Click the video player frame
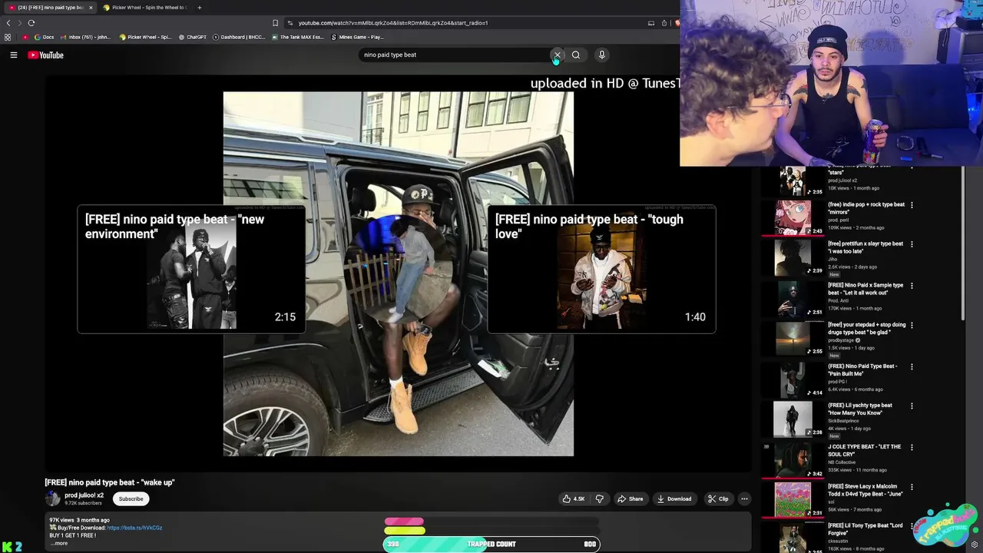The image size is (983, 553). tap(398, 274)
